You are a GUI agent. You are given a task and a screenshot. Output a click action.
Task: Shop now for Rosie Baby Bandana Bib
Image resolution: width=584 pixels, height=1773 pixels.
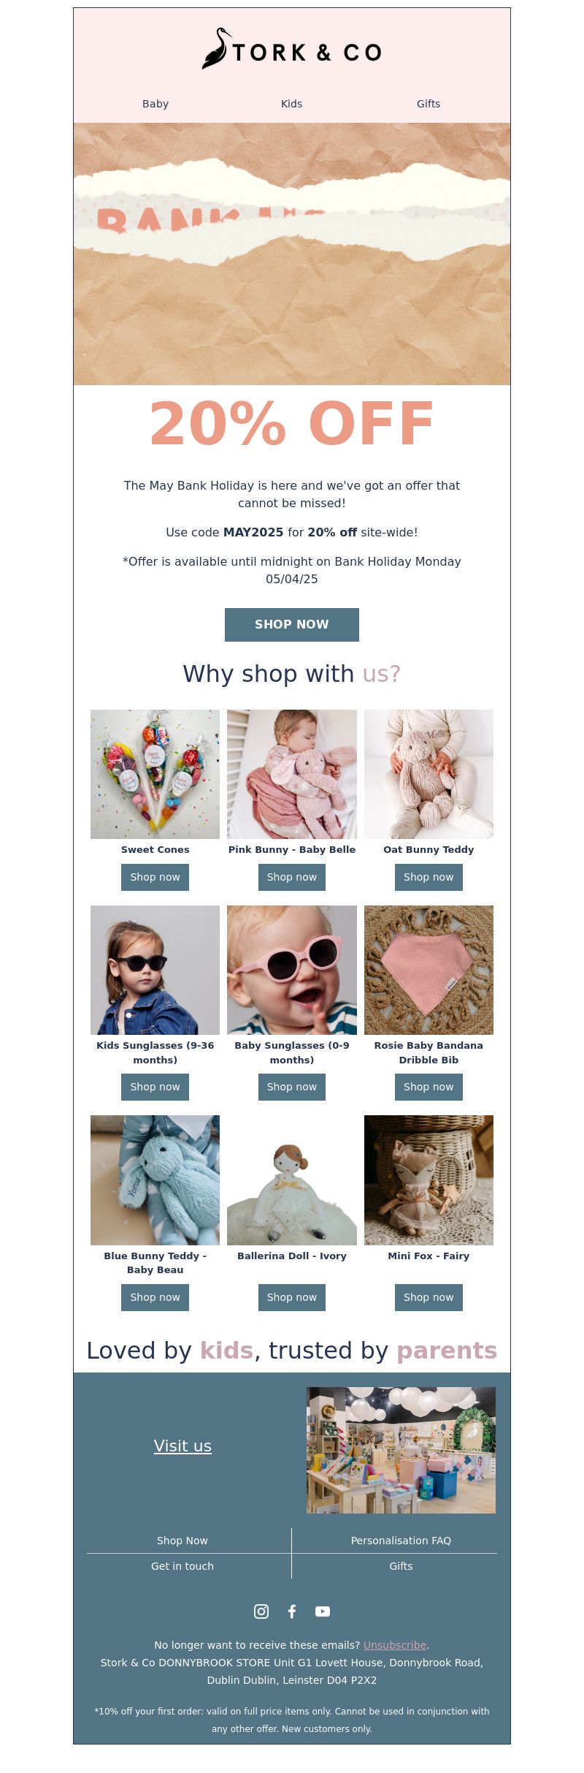point(429,1087)
